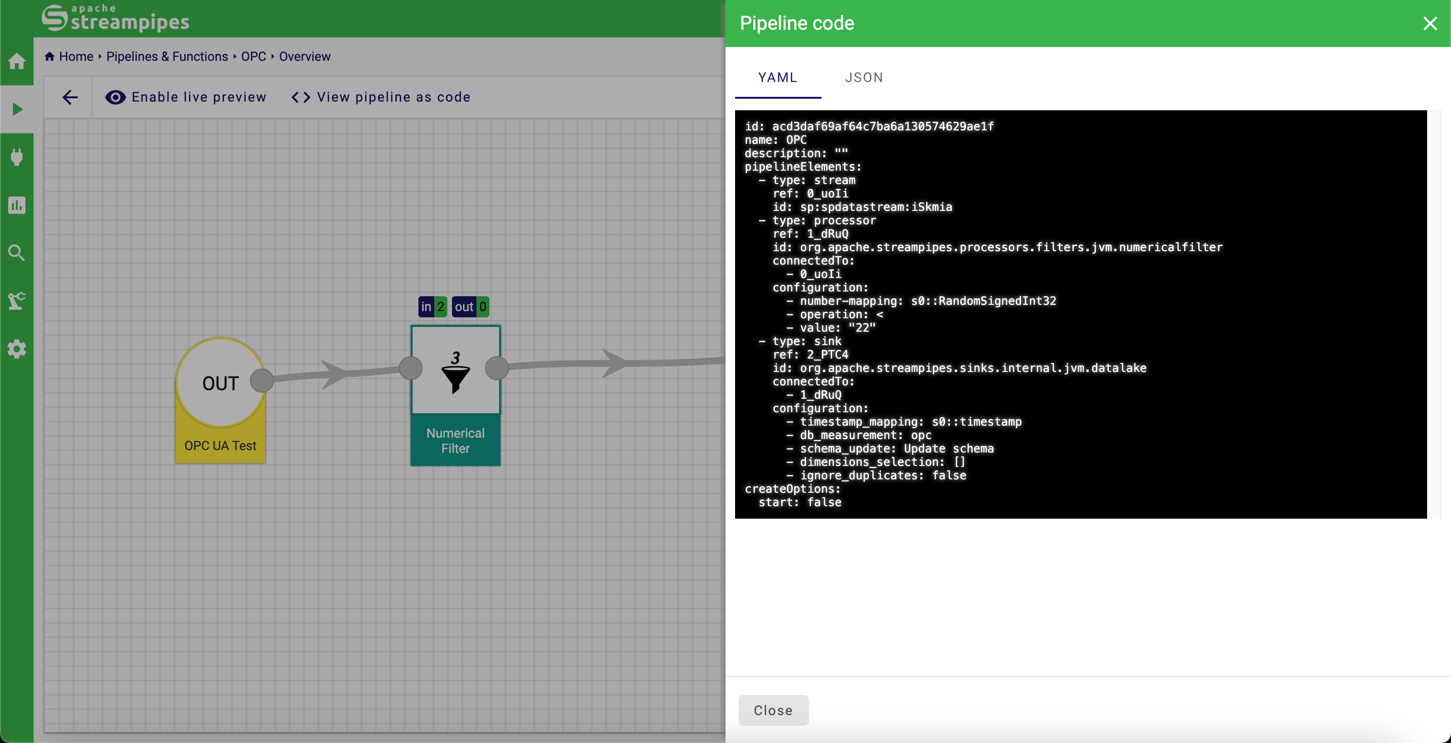Select the Numerical Filter processor node
The image size is (1451, 743).
tap(455, 394)
